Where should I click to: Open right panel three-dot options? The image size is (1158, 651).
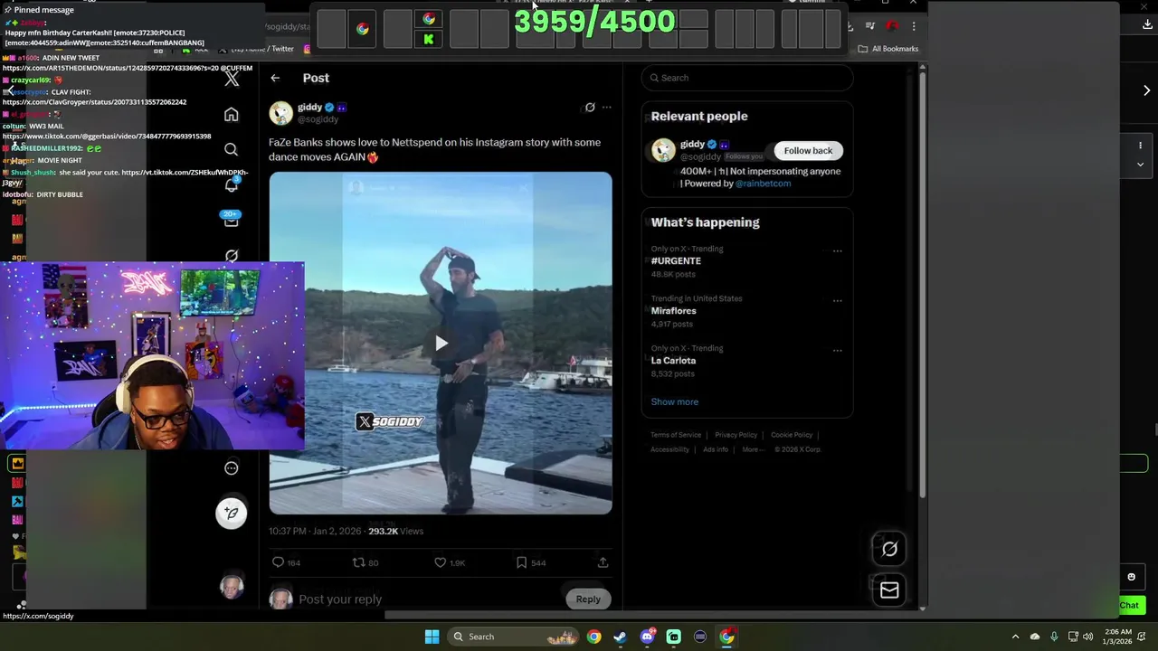(x=1140, y=145)
